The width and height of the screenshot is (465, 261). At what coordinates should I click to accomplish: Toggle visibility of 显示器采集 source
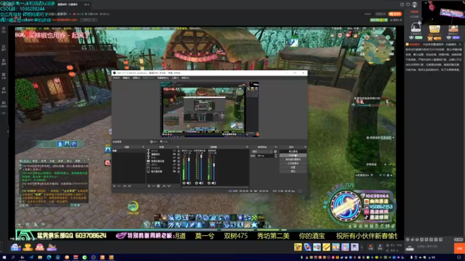tap(174, 171)
